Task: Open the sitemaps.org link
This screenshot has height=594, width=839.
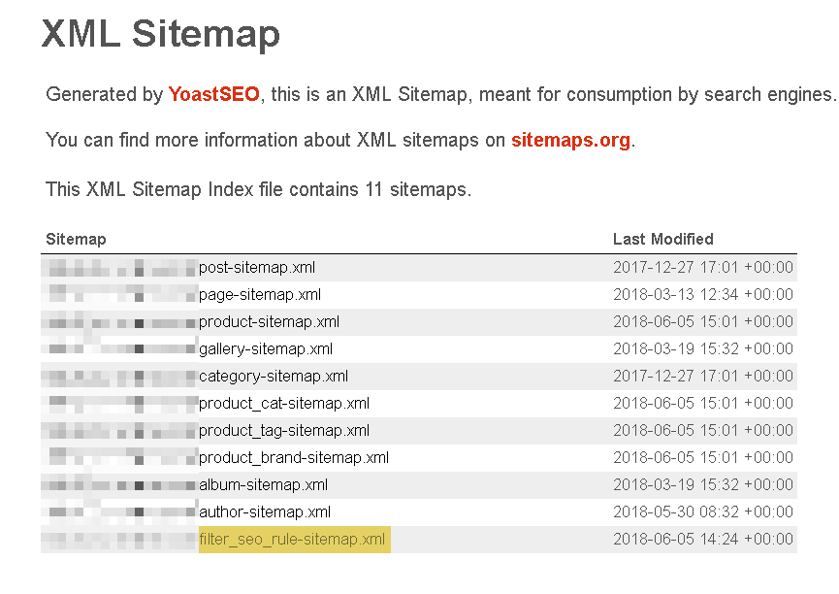Action: 570,140
